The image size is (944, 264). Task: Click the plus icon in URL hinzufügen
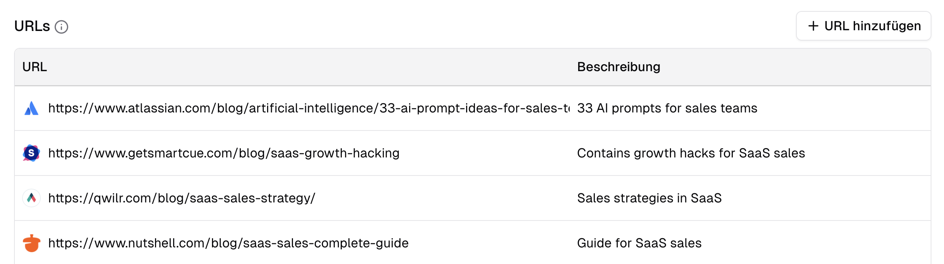click(813, 26)
